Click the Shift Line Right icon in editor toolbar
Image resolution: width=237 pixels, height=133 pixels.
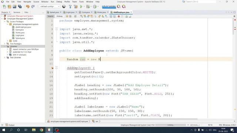pyautogui.click(x=114, y=16)
